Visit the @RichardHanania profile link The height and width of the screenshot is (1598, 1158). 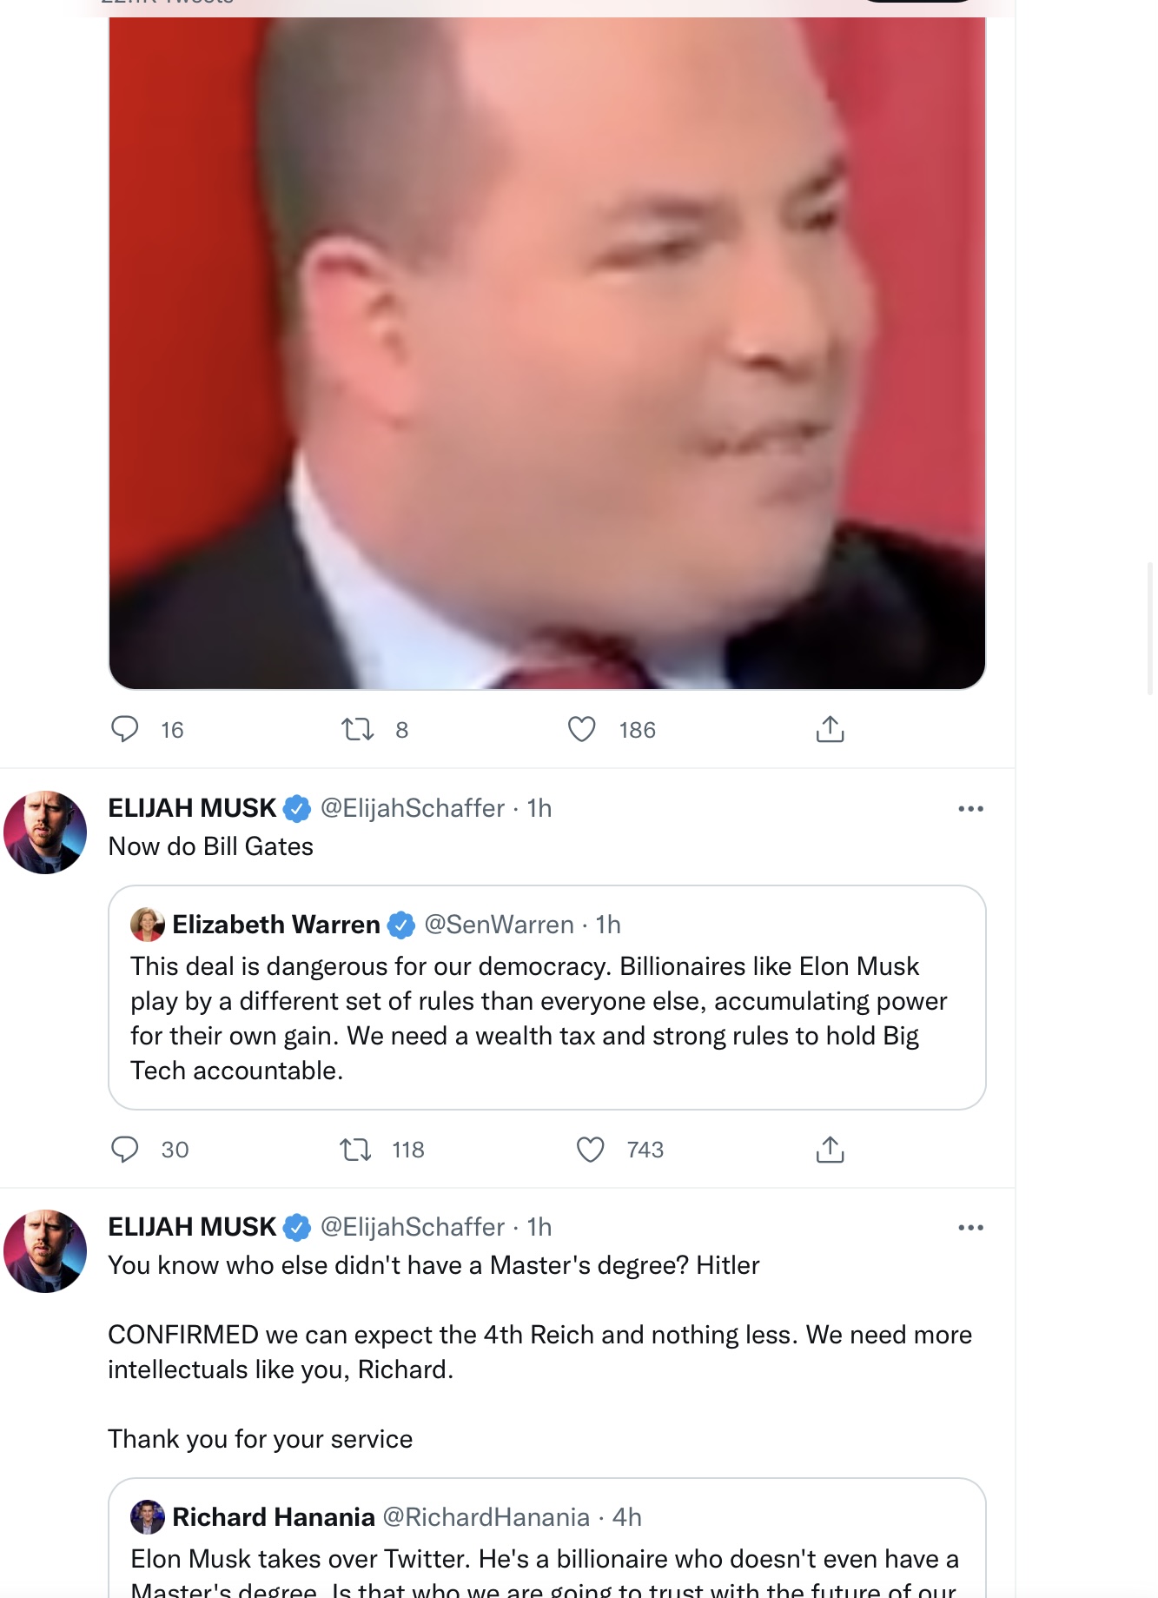click(x=486, y=1516)
